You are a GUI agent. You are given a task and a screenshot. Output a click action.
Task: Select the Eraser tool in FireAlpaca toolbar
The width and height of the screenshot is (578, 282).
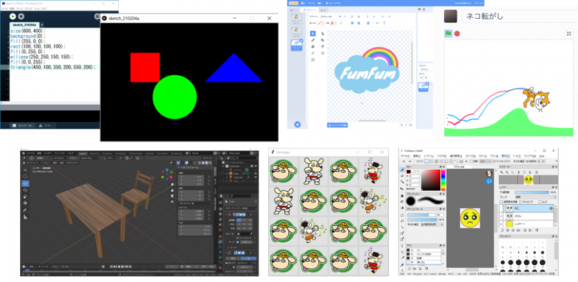click(x=402, y=176)
